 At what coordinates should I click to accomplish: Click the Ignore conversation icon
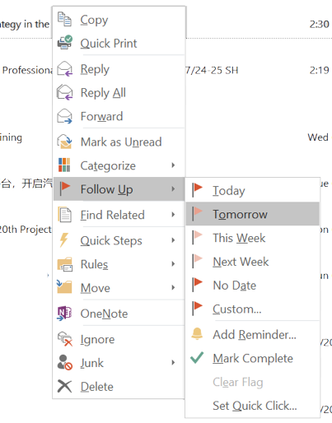pyautogui.click(x=65, y=339)
